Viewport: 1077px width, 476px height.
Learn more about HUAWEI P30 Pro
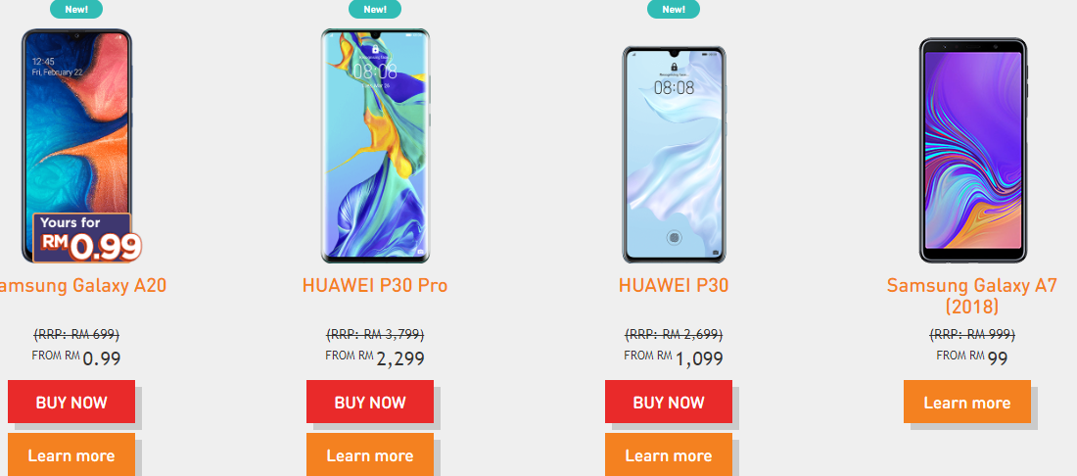370,454
